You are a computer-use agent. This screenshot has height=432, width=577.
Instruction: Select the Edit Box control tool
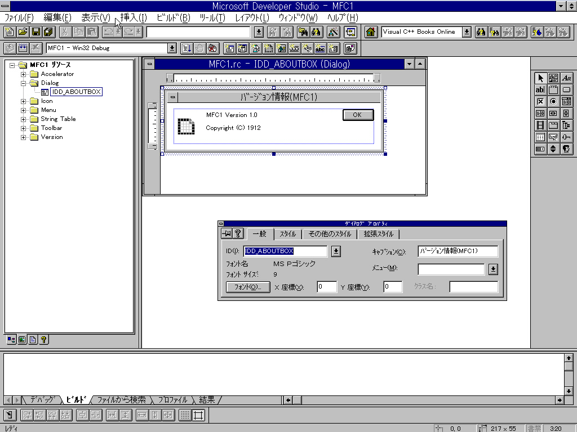[540, 89]
